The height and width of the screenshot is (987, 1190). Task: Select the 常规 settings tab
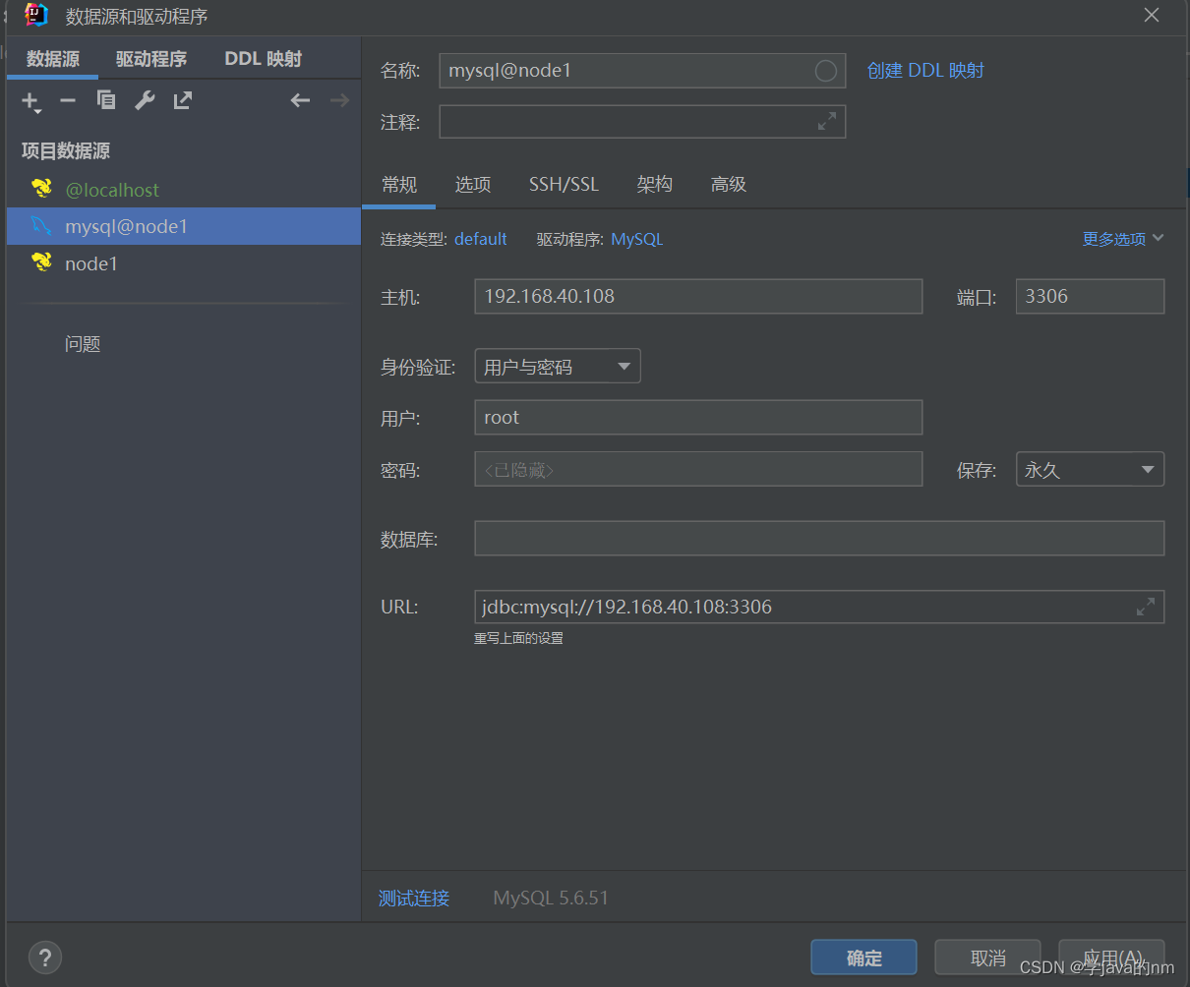(x=399, y=185)
